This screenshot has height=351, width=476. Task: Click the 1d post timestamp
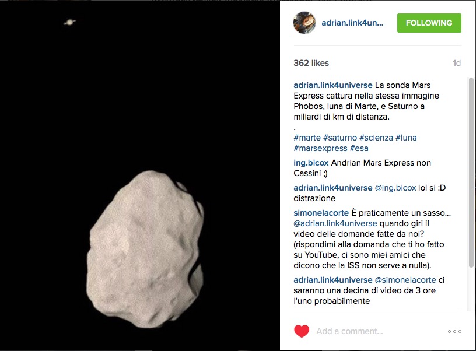[x=457, y=63]
